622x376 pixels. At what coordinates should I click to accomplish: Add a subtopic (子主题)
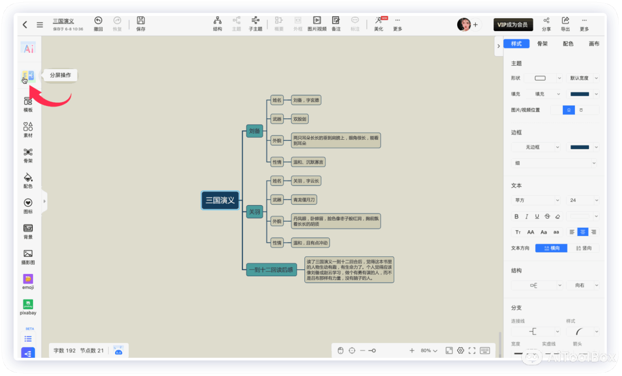tap(255, 21)
